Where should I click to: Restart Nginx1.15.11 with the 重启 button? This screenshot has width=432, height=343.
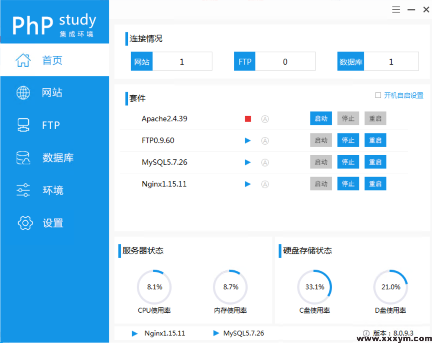[375, 184]
